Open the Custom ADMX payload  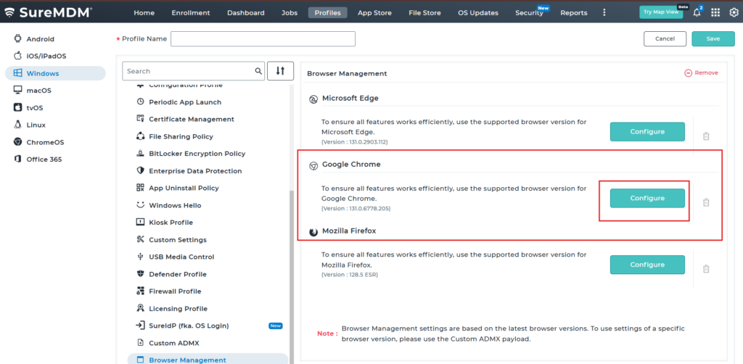pos(173,343)
